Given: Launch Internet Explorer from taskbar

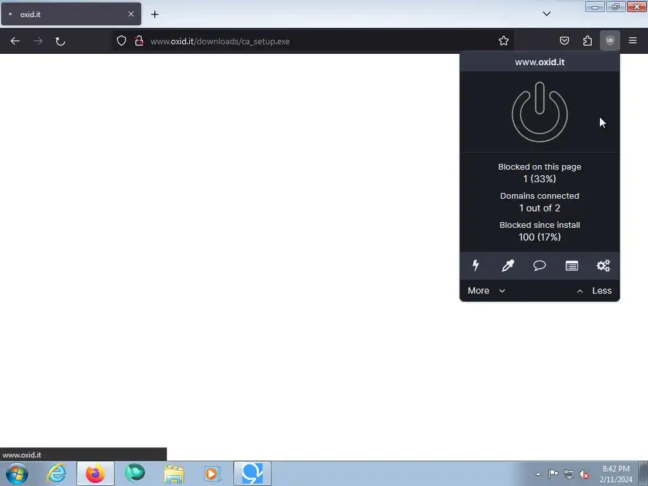Looking at the screenshot, I should [x=56, y=473].
